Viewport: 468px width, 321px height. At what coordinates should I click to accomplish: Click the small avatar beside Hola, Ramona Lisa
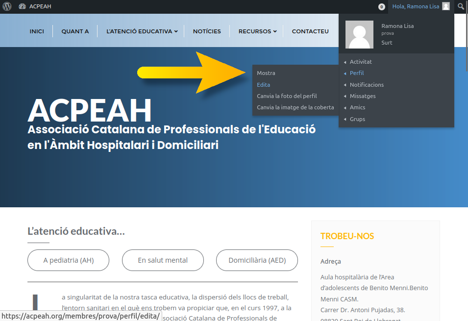pyautogui.click(x=445, y=6)
